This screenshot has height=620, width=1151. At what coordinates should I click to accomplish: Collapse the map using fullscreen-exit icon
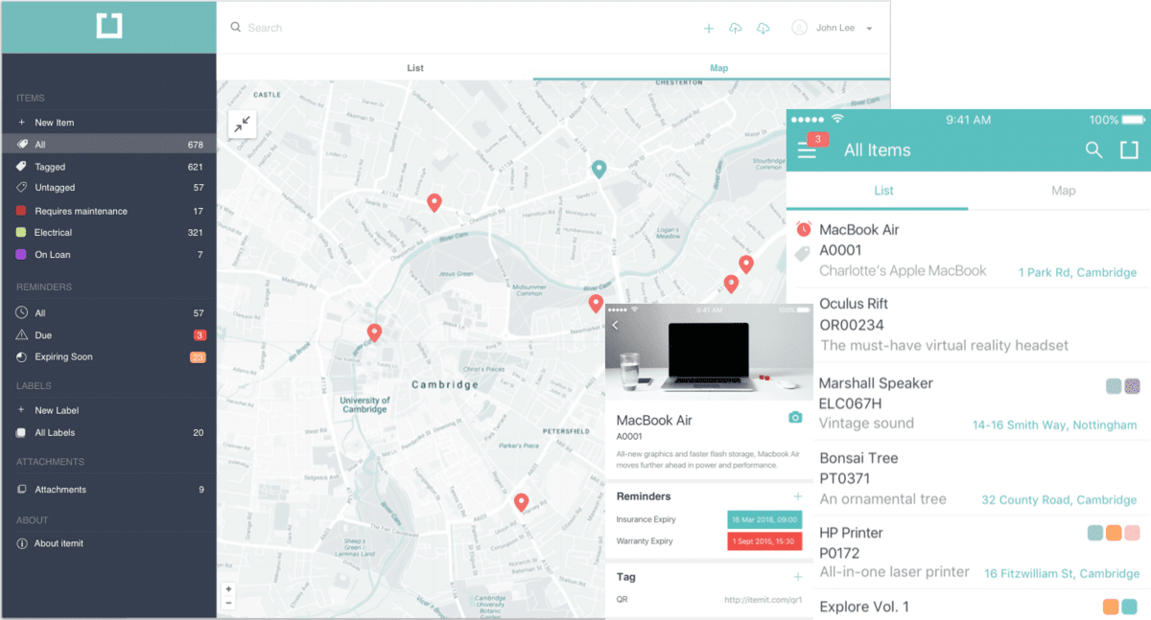click(242, 124)
